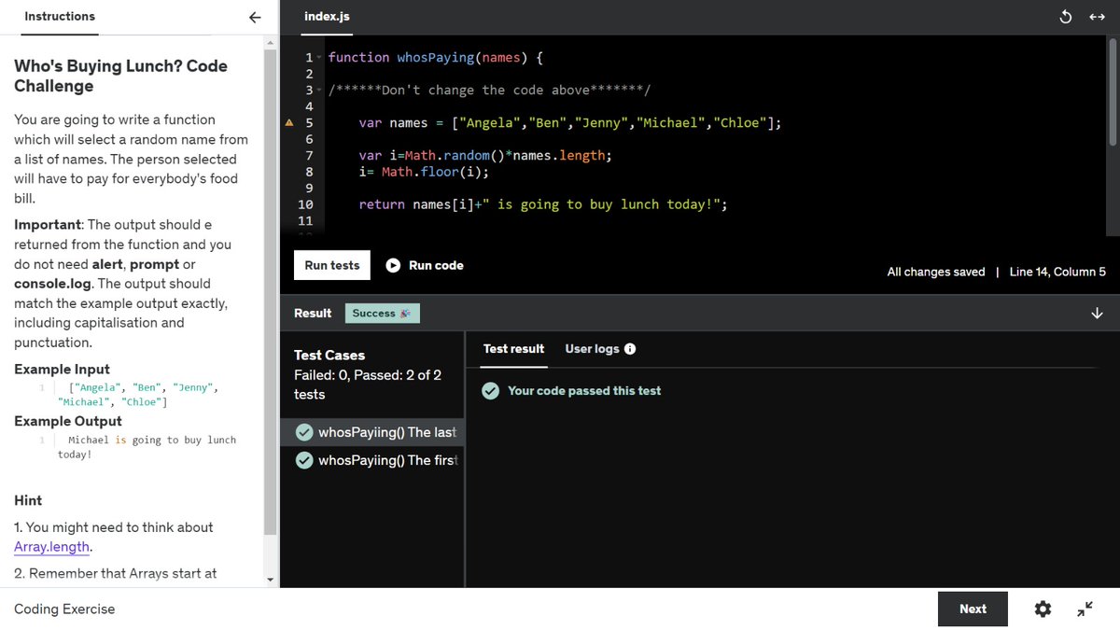The height and width of the screenshot is (630, 1120).
Task: Select the index.js file tab
Action: tap(326, 16)
